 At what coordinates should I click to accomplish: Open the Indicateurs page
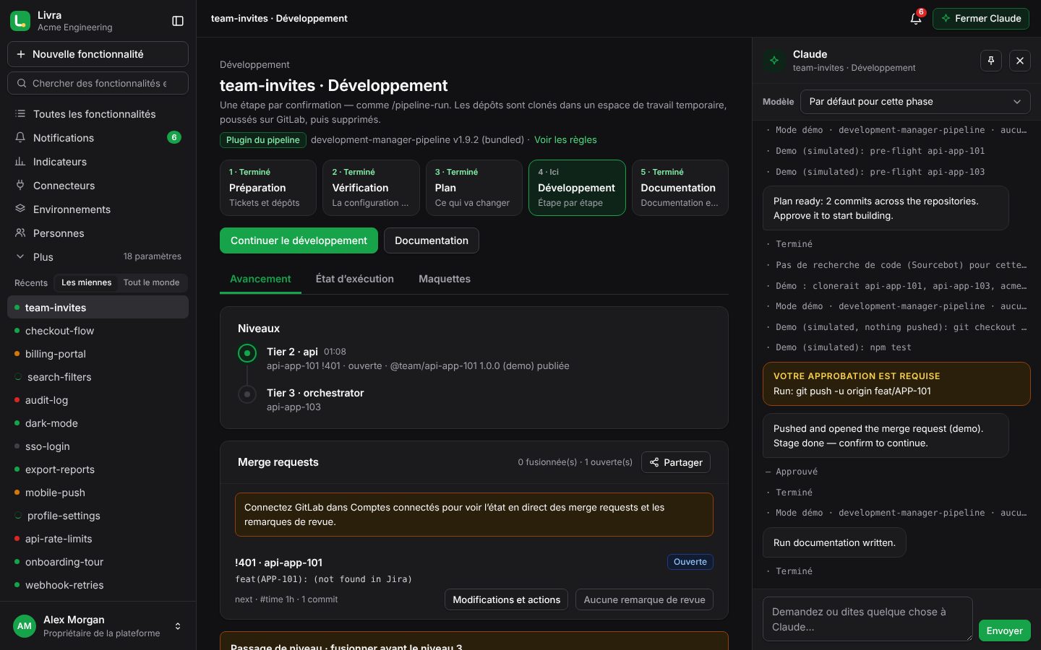point(98,162)
